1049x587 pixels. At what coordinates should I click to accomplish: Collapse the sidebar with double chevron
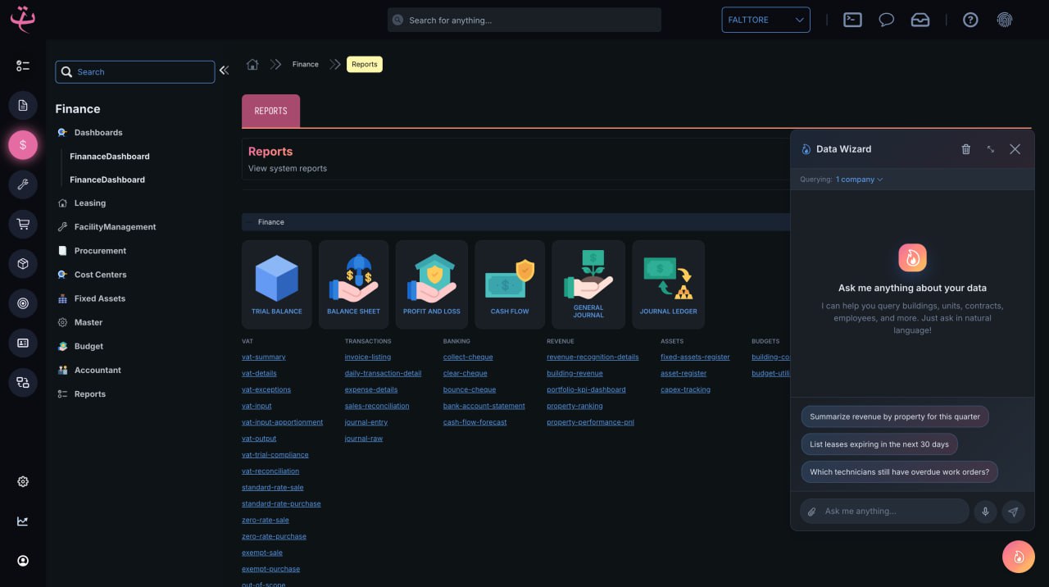[224, 71]
